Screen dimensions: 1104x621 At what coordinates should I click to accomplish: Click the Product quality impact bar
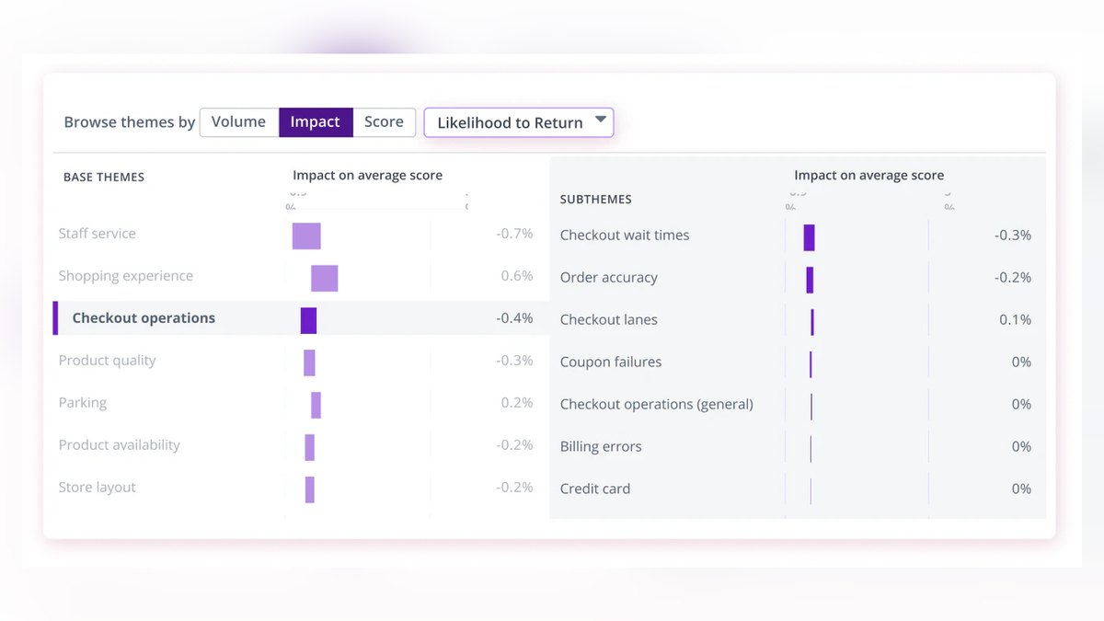tap(309, 362)
